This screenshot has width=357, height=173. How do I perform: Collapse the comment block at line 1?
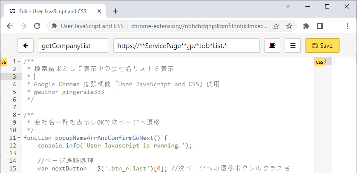click(19, 61)
